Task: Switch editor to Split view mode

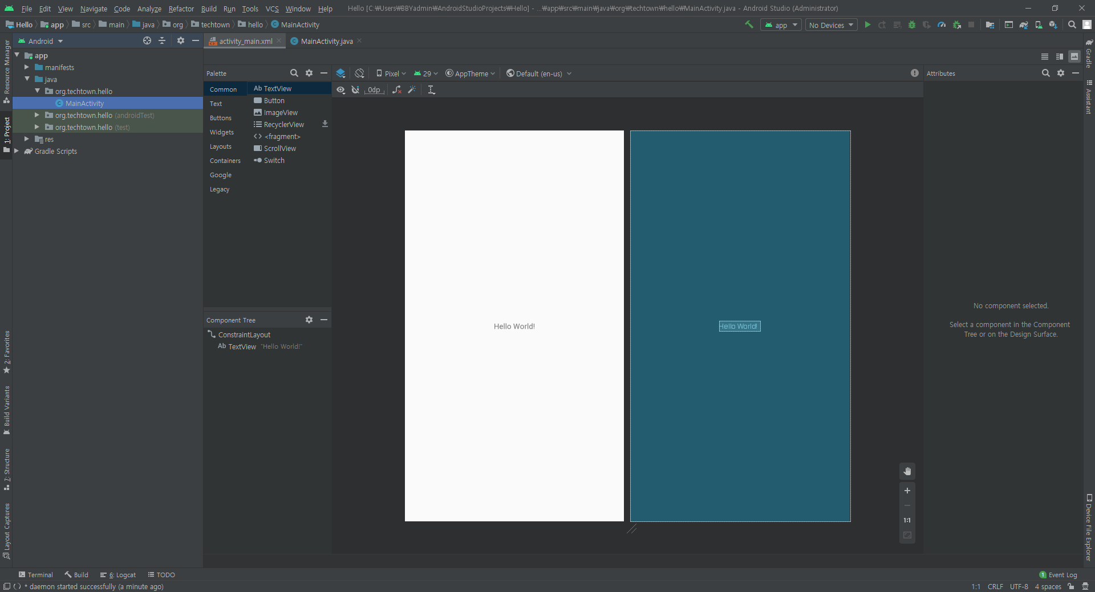Action: 1060,56
